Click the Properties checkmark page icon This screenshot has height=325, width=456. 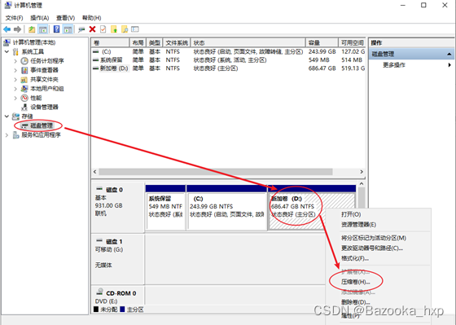point(103,29)
